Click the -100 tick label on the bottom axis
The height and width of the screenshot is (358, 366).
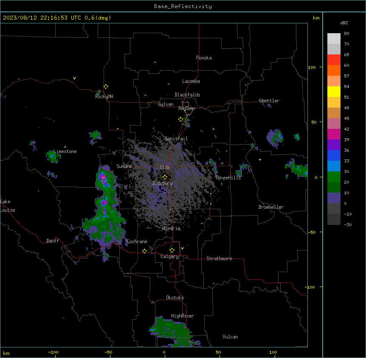click(x=53, y=352)
